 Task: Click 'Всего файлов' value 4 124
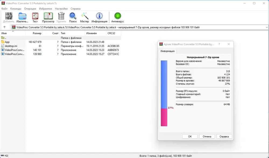227,74
